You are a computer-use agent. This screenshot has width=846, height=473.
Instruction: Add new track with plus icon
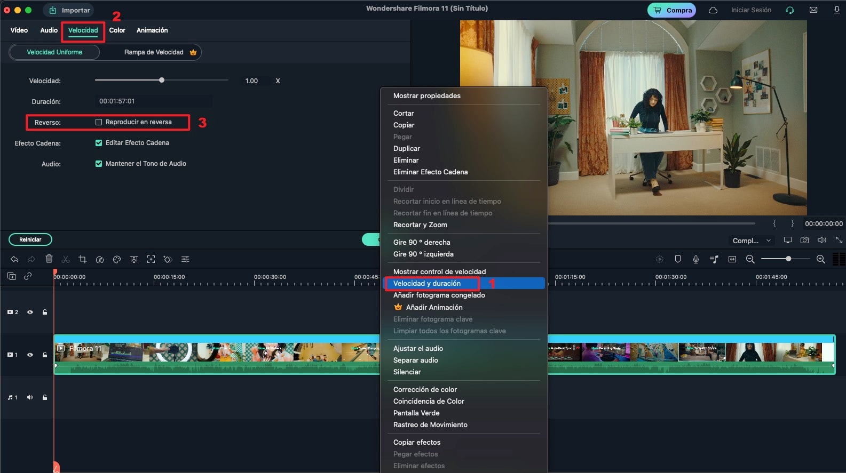[11, 276]
